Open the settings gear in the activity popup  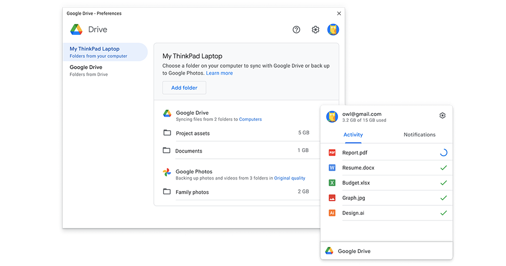click(x=442, y=115)
